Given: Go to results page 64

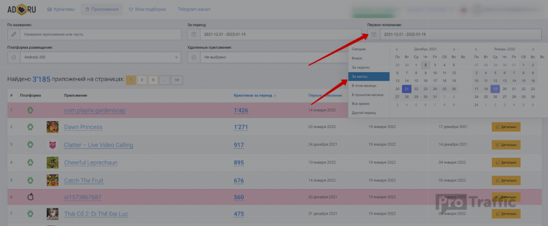Looking at the screenshot, I should [x=177, y=80].
